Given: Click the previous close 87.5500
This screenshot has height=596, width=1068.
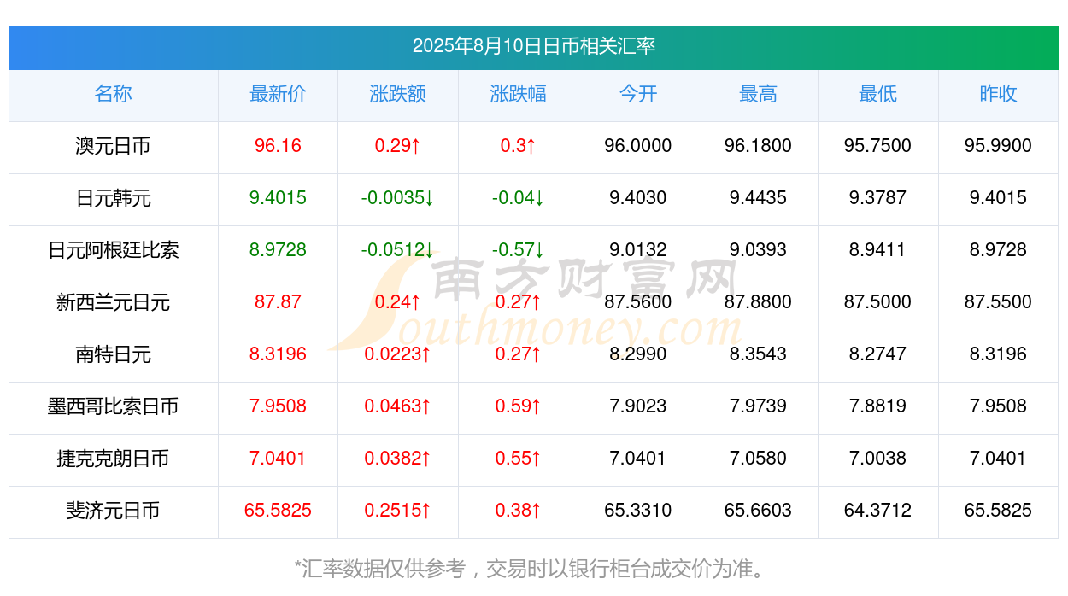Looking at the screenshot, I should point(998,302).
